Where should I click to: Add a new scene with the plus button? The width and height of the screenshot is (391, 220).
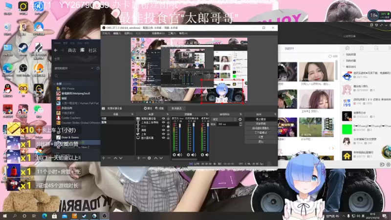tap(104, 158)
